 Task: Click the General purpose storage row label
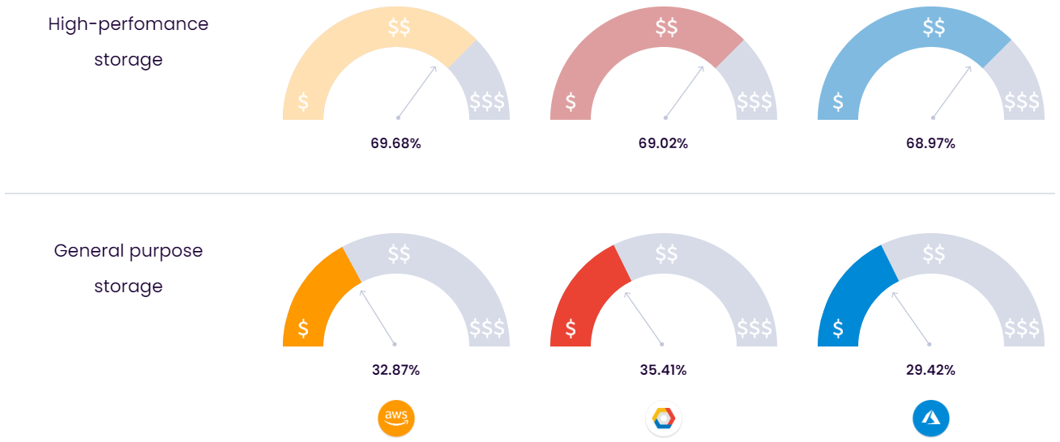point(128,268)
